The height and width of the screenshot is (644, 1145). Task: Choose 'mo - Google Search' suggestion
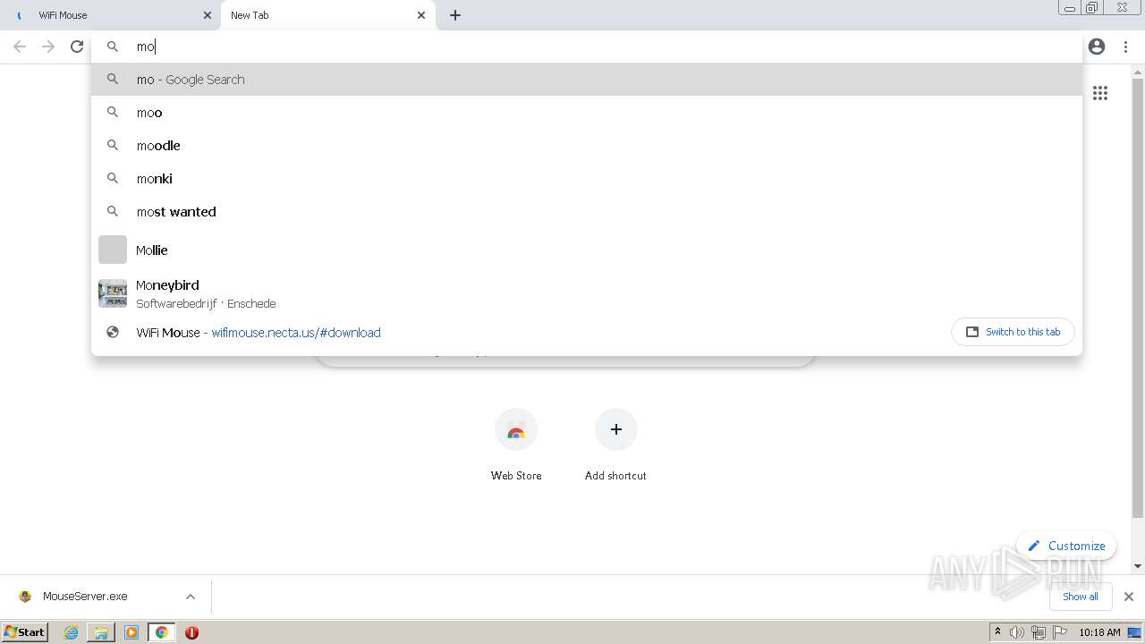coord(586,80)
